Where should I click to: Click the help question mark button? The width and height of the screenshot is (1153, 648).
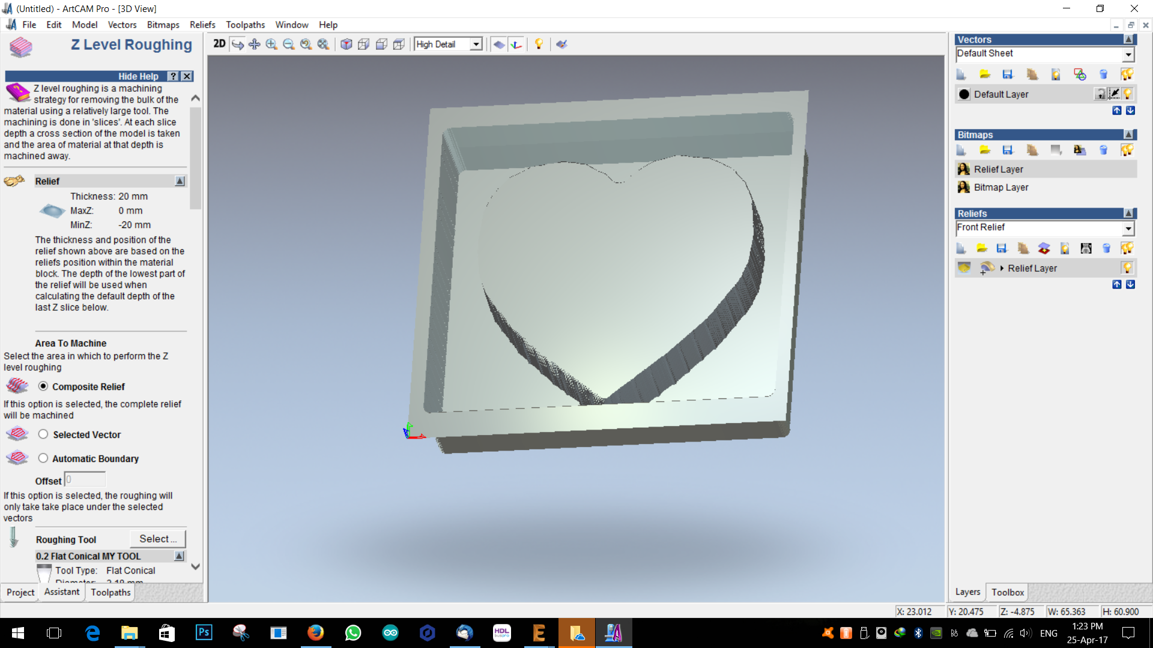(173, 76)
